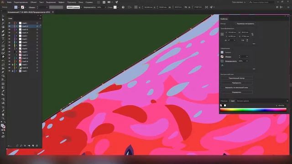Click the Параметры инструмента button

(x=245, y=24)
